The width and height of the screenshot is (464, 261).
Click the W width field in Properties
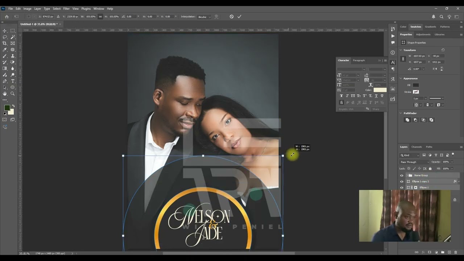[x=419, y=56]
